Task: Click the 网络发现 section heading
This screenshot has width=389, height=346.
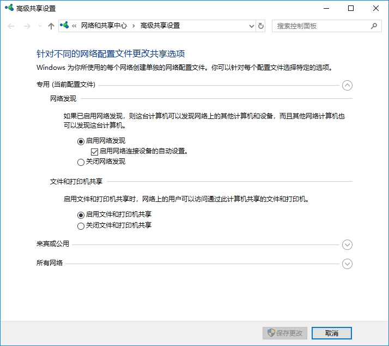Action: click(x=63, y=99)
